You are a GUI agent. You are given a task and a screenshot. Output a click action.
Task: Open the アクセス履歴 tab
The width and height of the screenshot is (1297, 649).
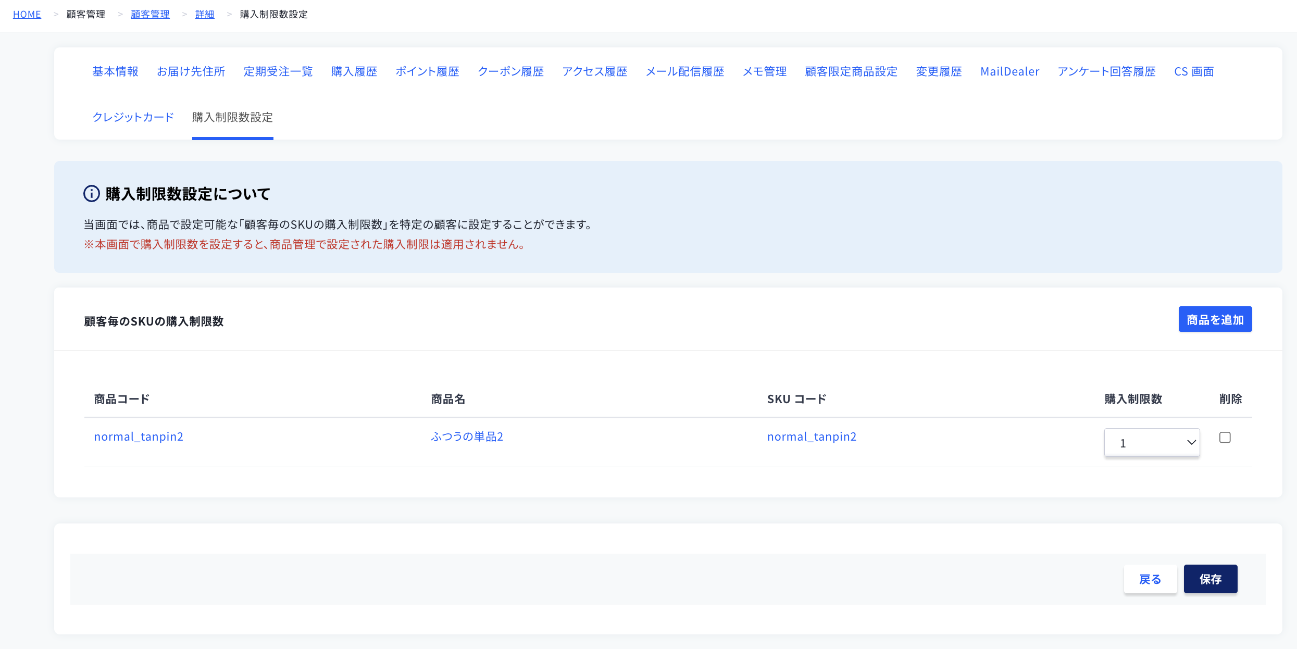click(595, 71)
